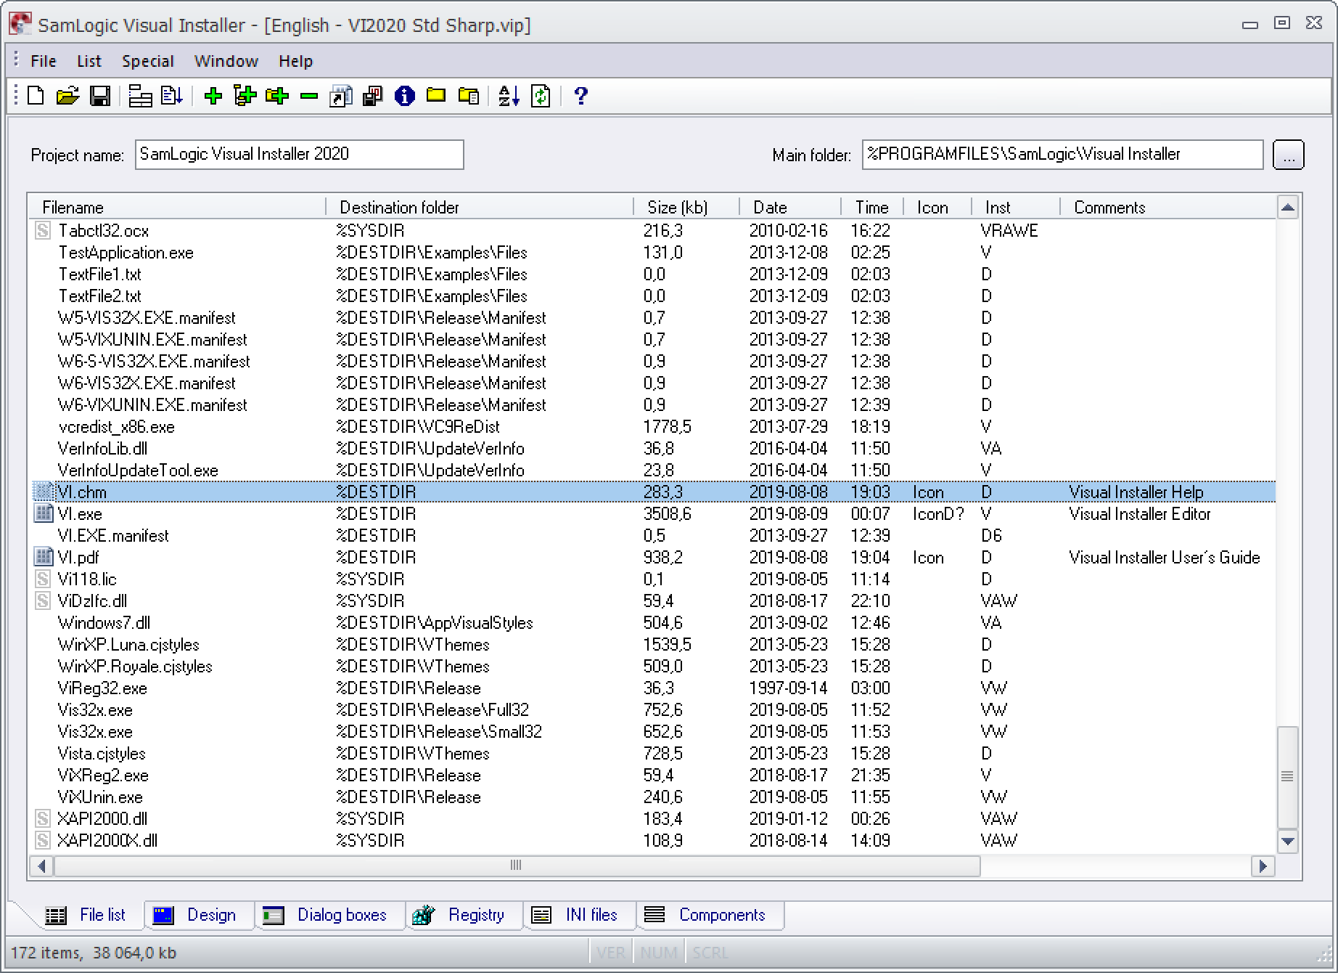Screen dimensions: 1338x973
Task: Click the grid icon beside VI.exe
Action: click(44, 514)
